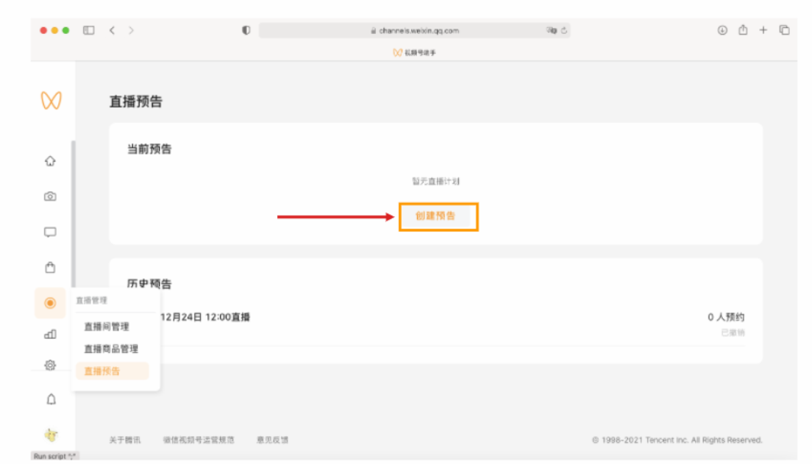Open the bar chart data icon

(x=50, y=334)
